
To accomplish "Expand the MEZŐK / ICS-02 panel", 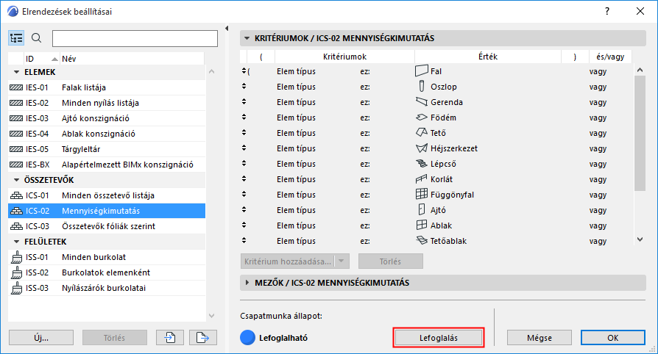I will [x=247, y=283].
